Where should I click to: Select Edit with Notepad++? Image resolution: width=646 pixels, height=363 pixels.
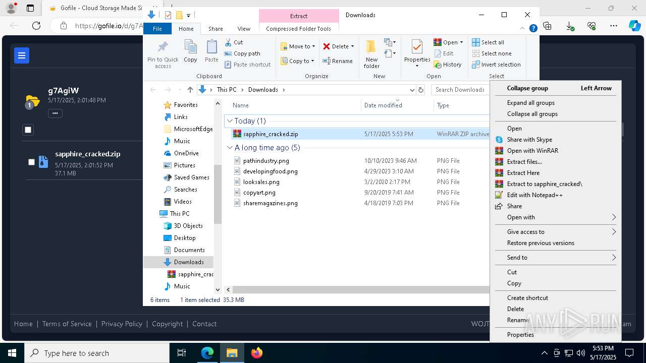tap(555, 195)
